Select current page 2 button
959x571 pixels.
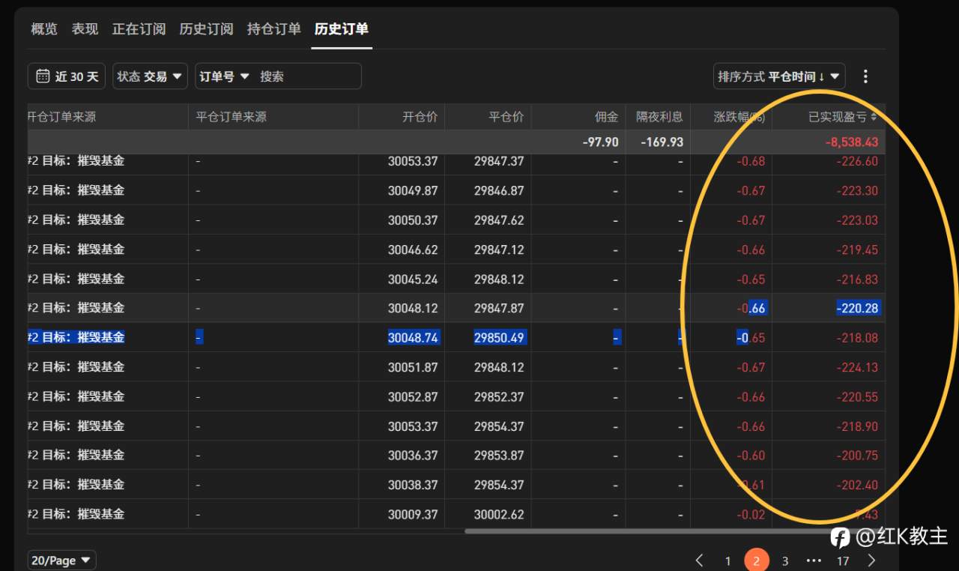[x=757, y=561]
